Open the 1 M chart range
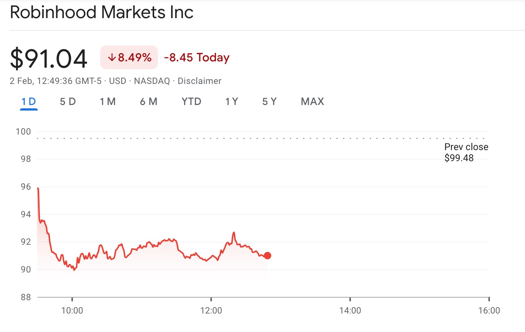The image size is (525, 332). pos(108,102)
